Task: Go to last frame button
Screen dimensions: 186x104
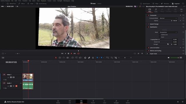Action: 75,53
